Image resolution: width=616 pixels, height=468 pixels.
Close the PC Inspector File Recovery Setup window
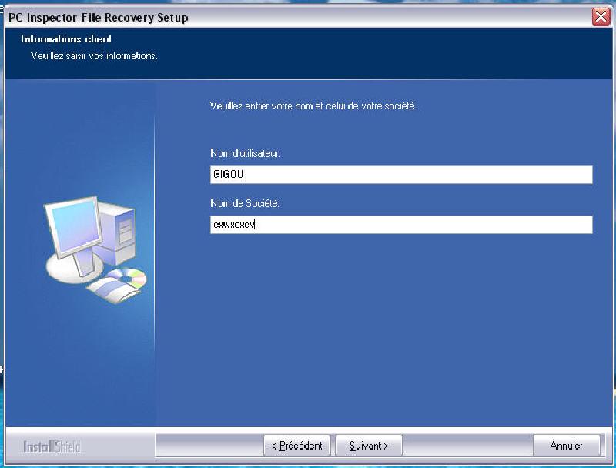click(601, 17)
